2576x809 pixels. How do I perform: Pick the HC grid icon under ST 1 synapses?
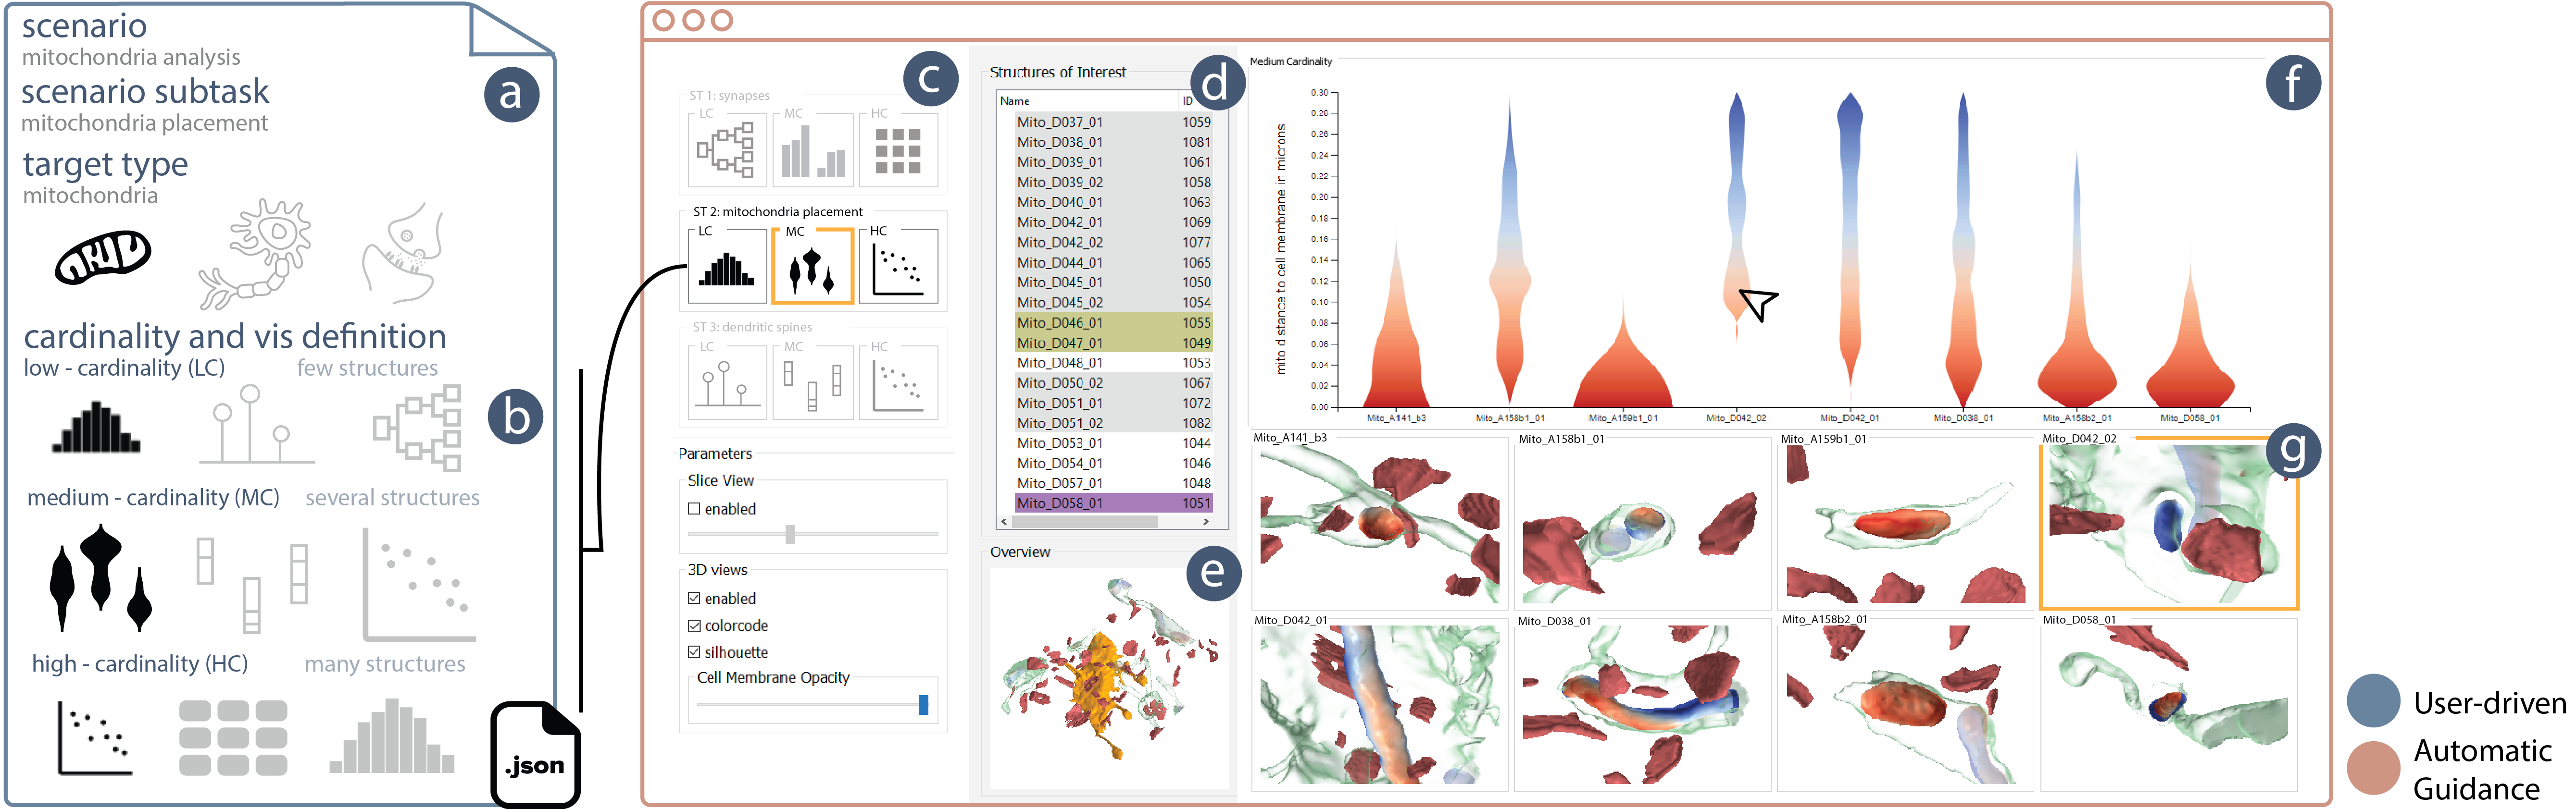[x=897, y=150]
